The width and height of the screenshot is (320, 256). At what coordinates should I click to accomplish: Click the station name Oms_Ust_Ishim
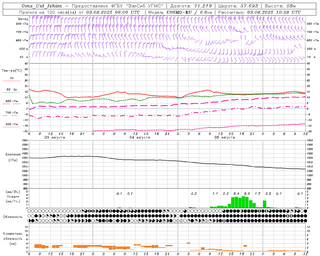coord(42,6)
